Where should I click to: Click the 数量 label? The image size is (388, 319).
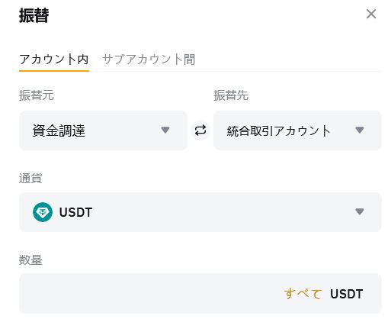(x=30, y=259)
